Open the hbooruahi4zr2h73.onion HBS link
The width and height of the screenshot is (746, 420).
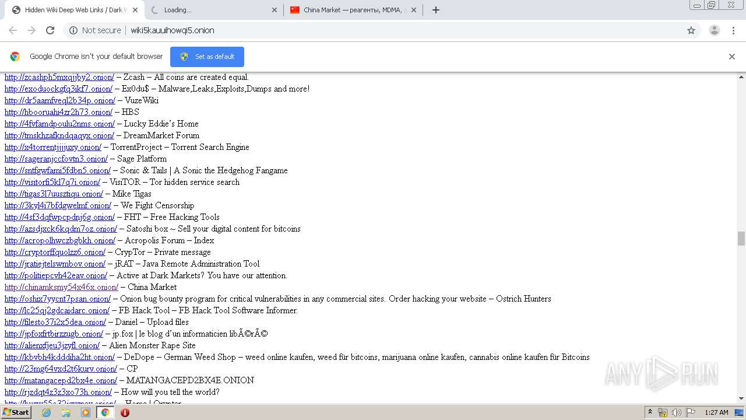pos(58,112)
